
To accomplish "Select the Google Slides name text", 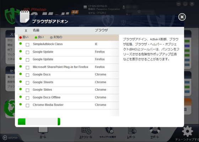I will click(42, 90).
